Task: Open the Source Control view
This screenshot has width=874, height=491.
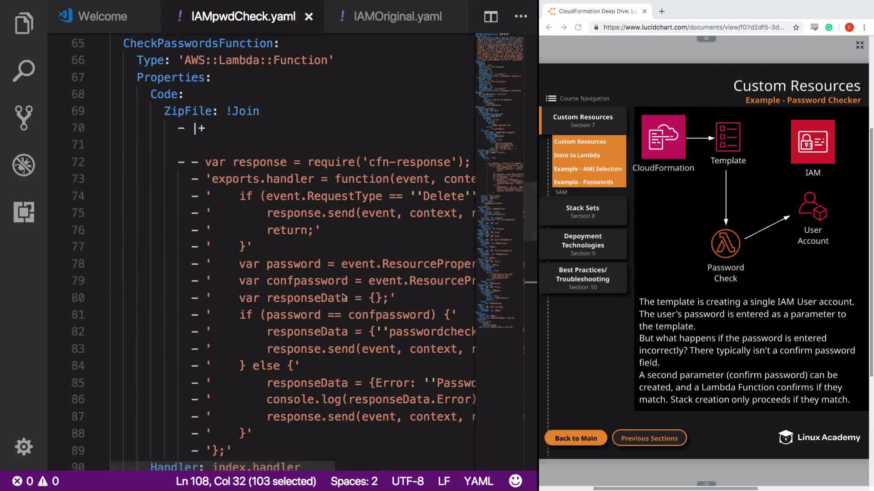Action: pyautogui.click(x=24, y=118)
